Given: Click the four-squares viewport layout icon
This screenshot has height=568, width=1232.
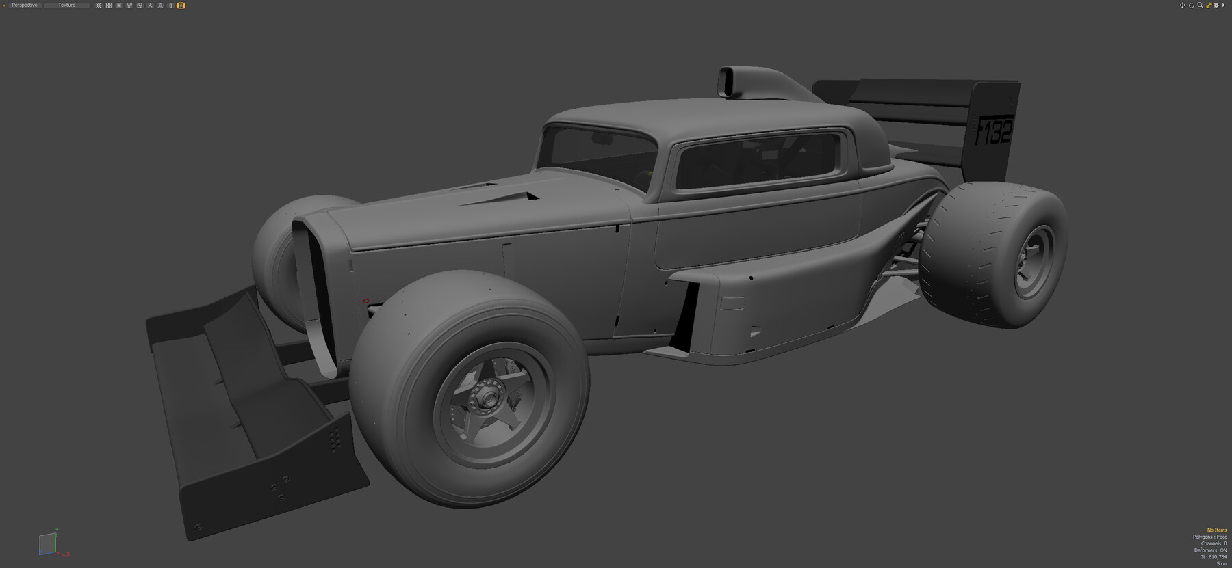Looking at the screenshot, I should (x=109, y=5).
